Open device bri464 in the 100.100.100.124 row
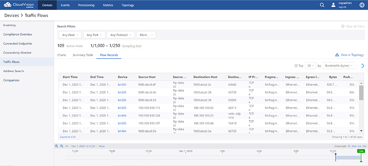Screen dimensions: 368x166 point(122,115)
